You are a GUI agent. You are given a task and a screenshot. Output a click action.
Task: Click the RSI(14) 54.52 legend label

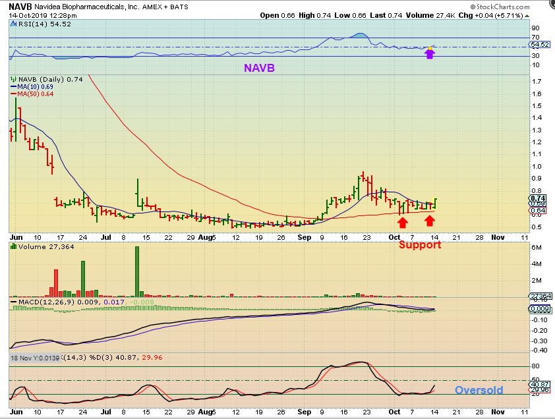45,24
